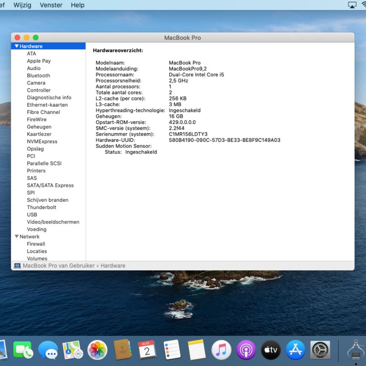Show Printers information
The width and height of the screenshot is (366, 366).
point(36,171)
